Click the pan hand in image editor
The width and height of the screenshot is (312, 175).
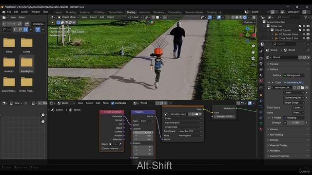pyautogui.click(x=43, y=121)
